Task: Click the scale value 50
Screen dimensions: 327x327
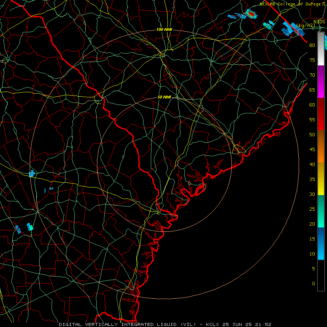Action: coord(312,135)
